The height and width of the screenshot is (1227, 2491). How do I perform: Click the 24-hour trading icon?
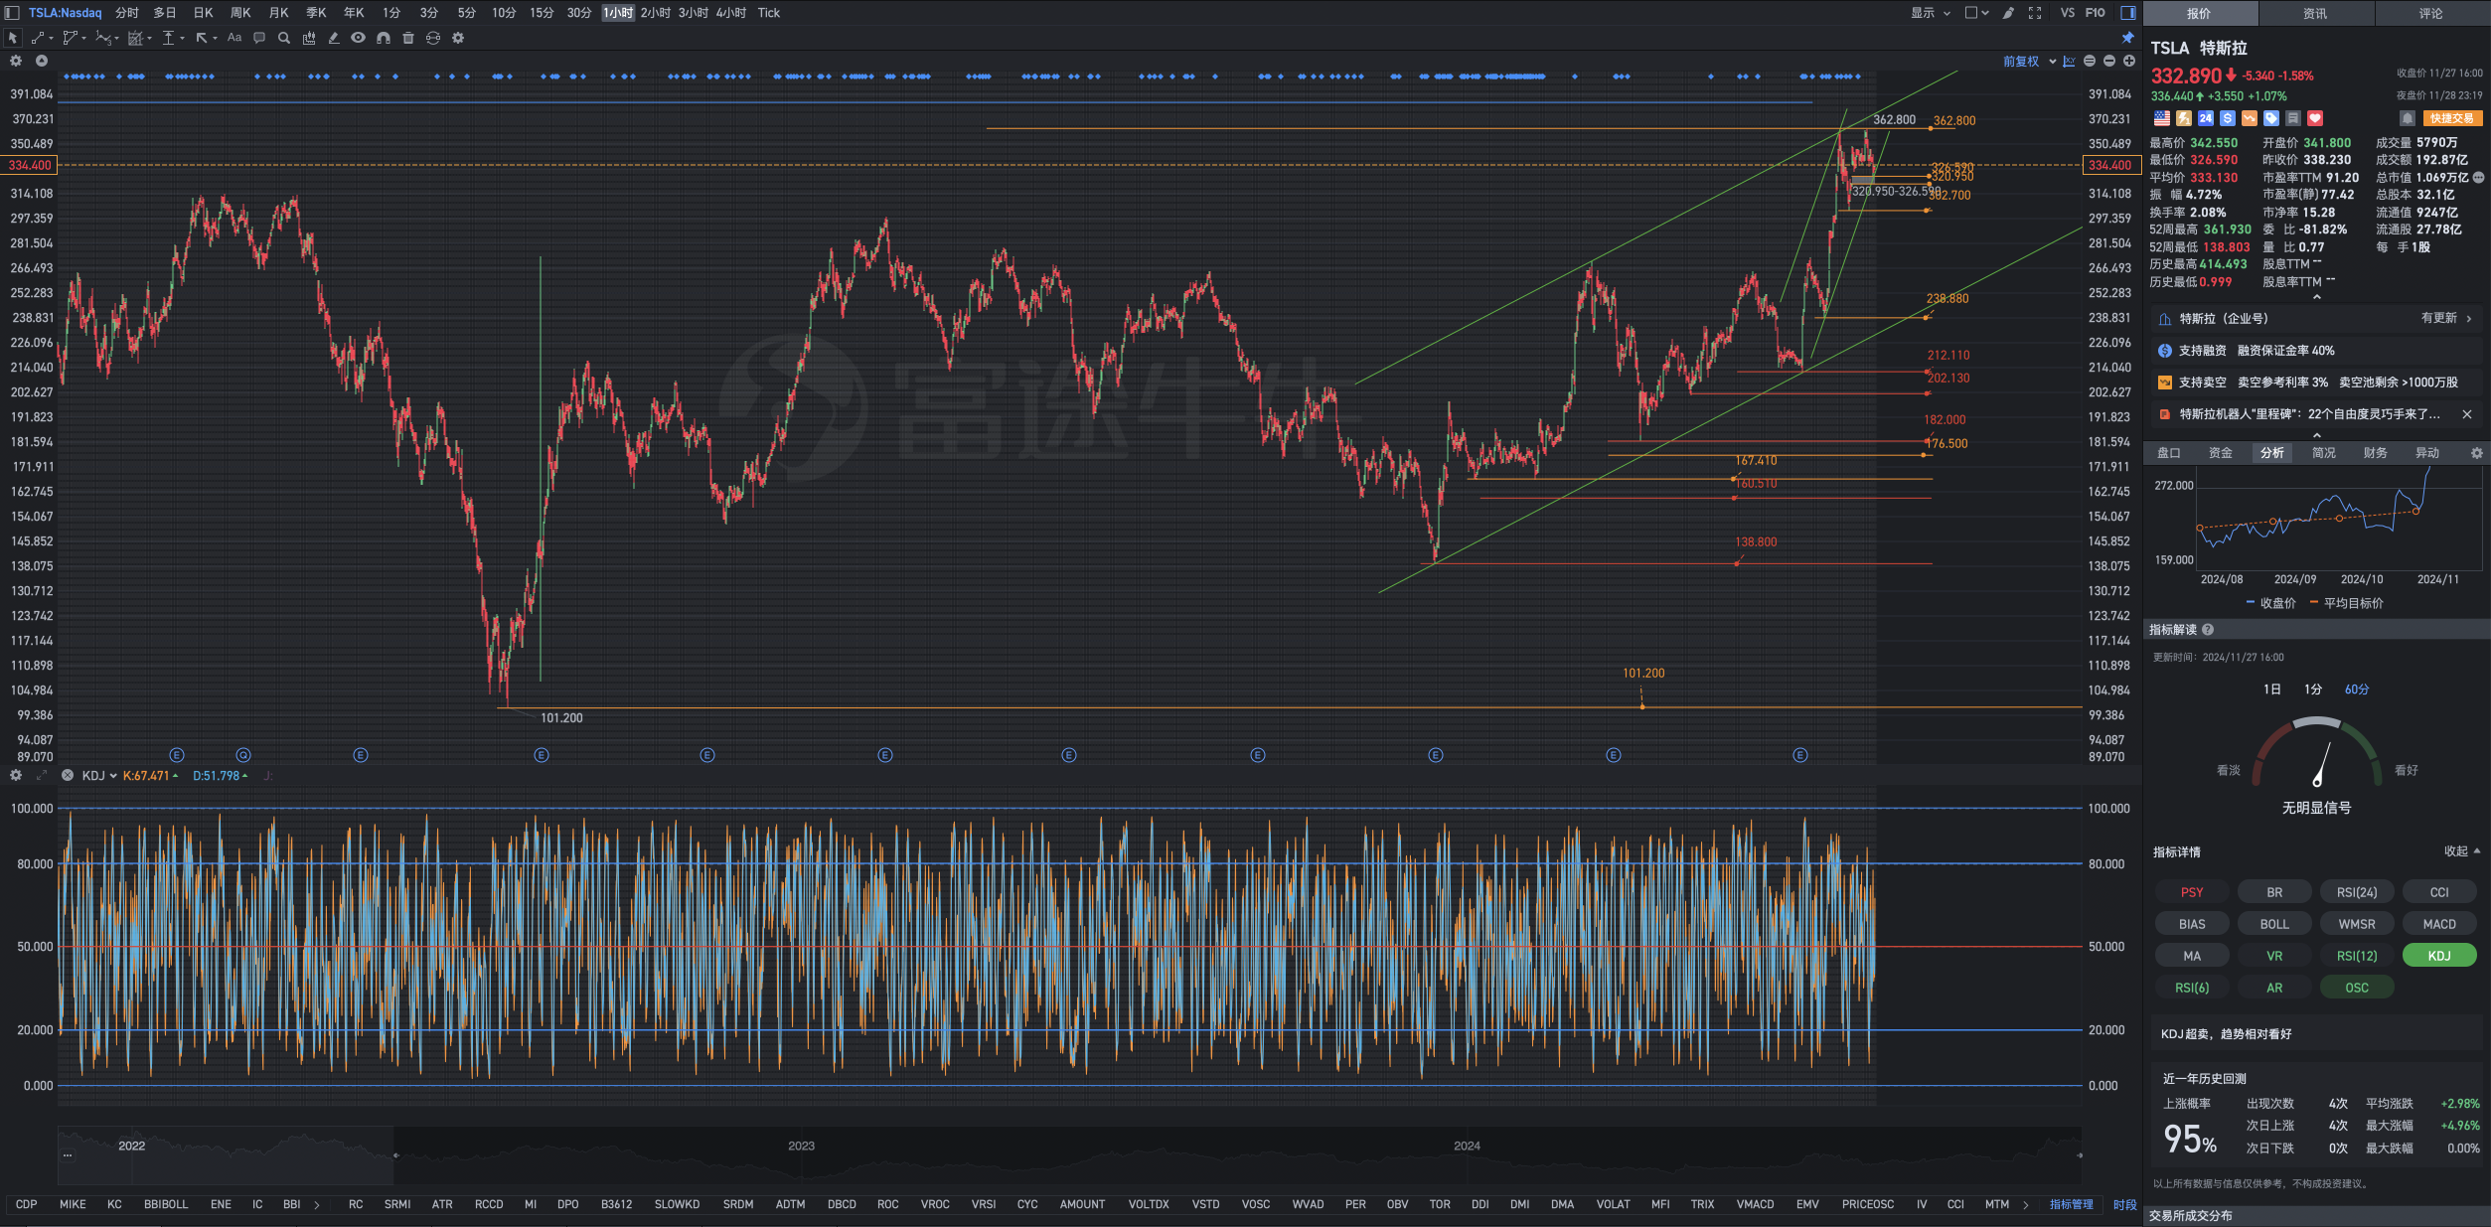[2205, 118]
